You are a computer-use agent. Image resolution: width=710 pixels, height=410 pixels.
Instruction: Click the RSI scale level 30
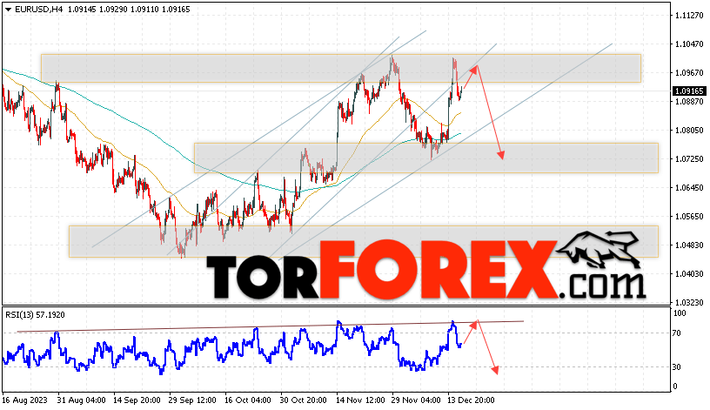tap(676, 367)
